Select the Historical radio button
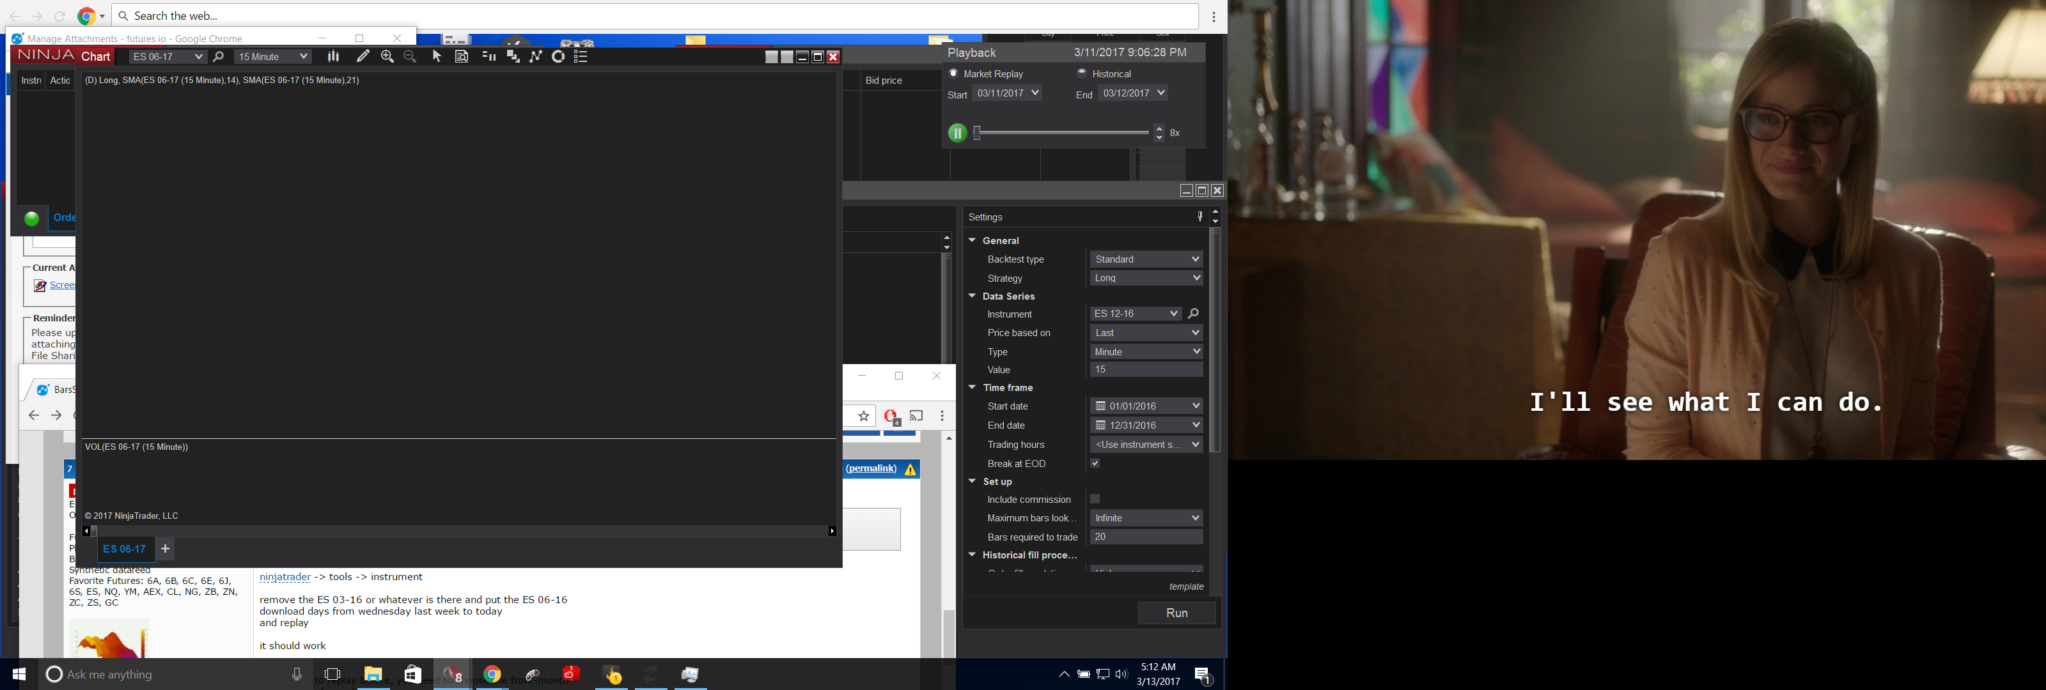Image resolution: width=2046 pixels, height=690 pixels. tap(1082, 73)
